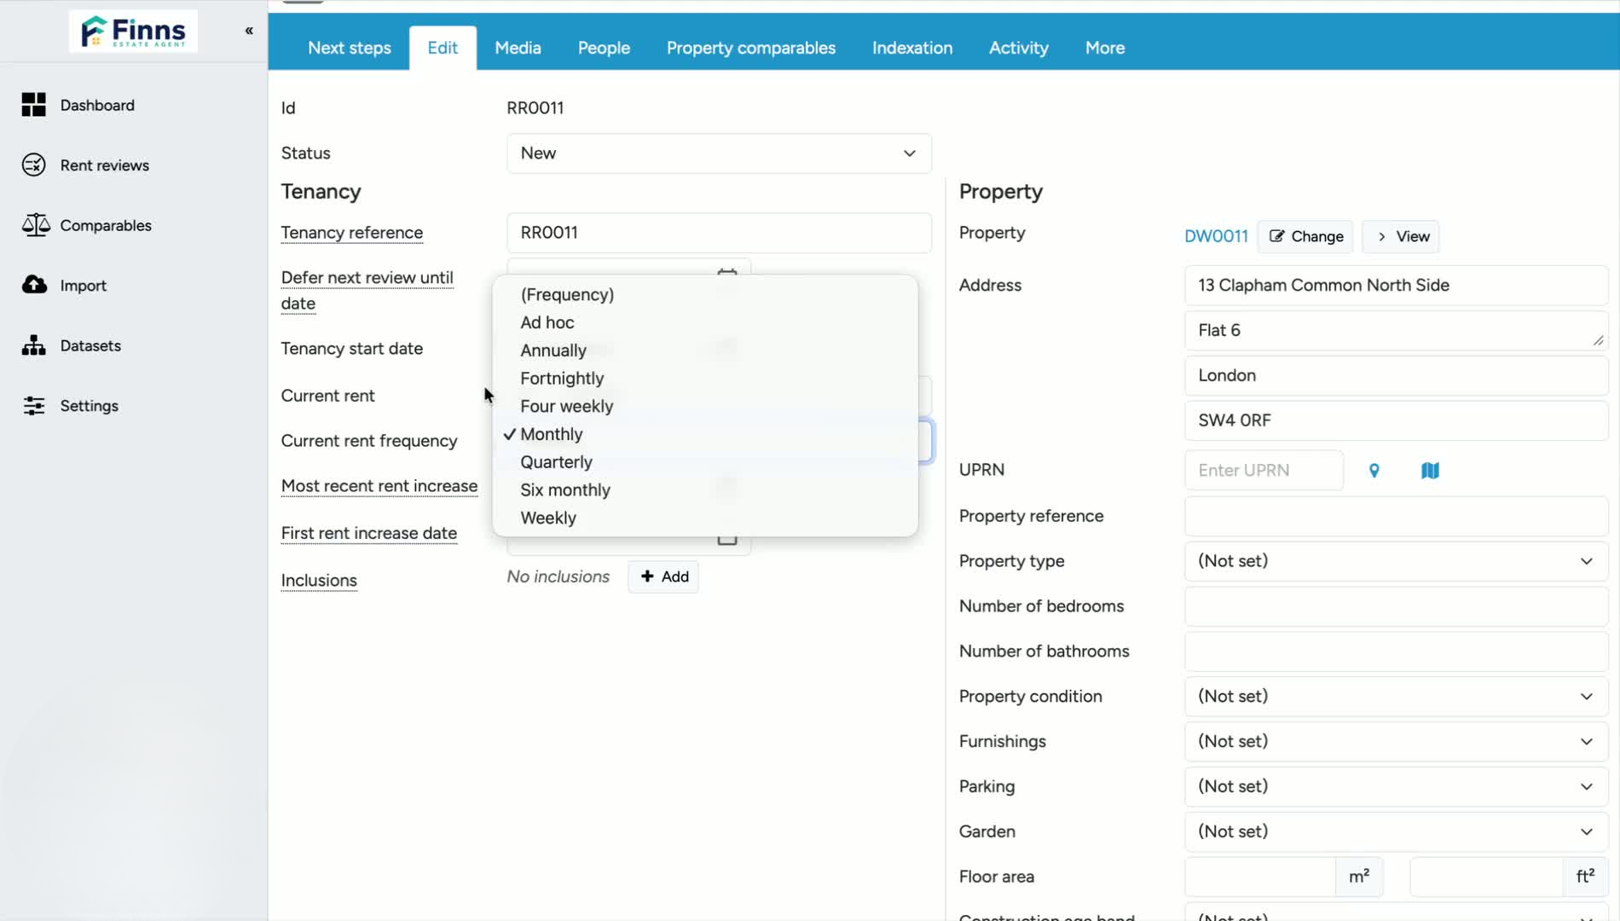This screenshot has height=921, width=1620.
Task: Expand the Furnishings dropdown
Action: pos(1396,741)
